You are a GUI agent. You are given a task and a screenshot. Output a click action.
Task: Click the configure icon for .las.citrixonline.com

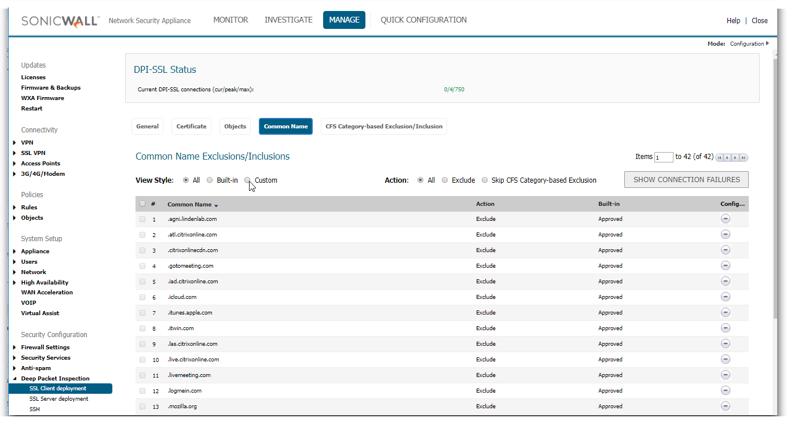coord(725,343)
